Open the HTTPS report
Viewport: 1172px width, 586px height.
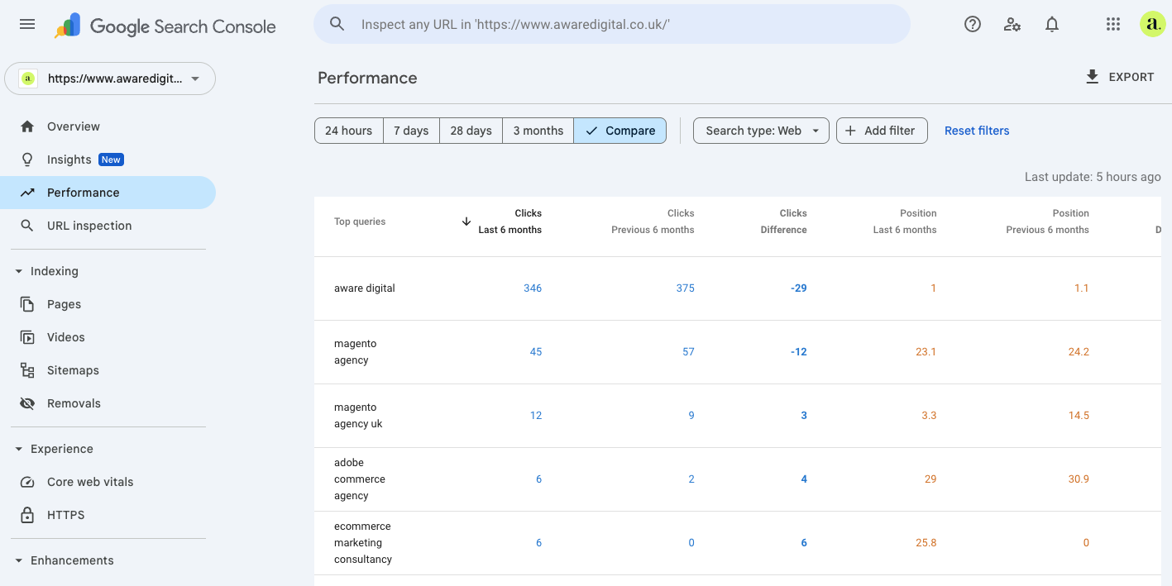pyautogui.click(x=108, y=515)
